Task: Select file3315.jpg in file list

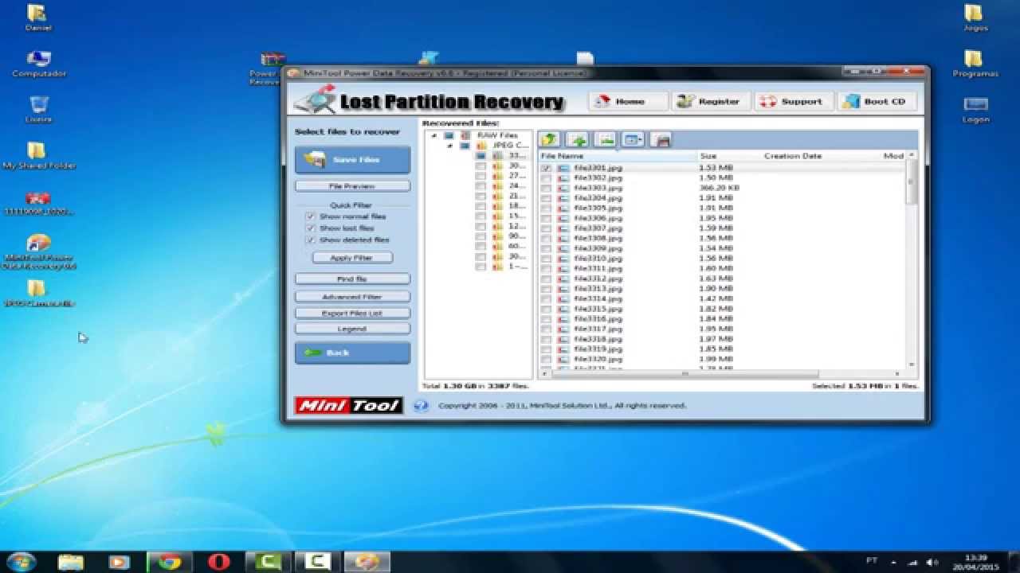Action: [x=598, y=309]
